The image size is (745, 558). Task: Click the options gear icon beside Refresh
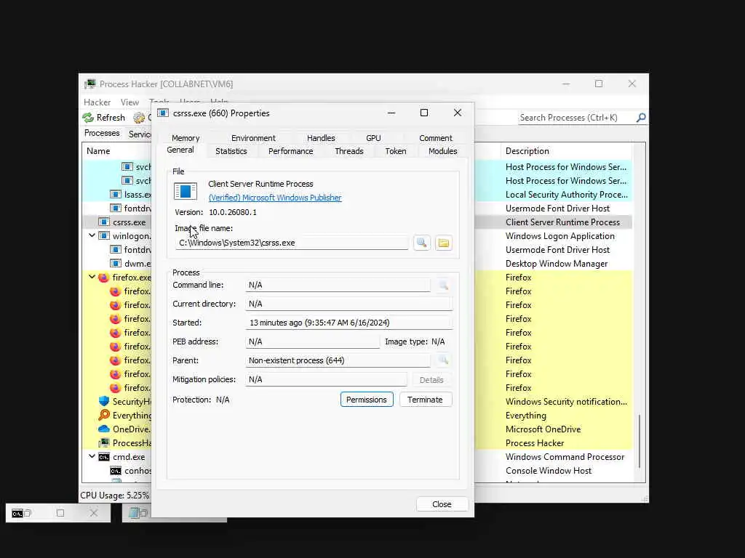[x=139, y=117]
